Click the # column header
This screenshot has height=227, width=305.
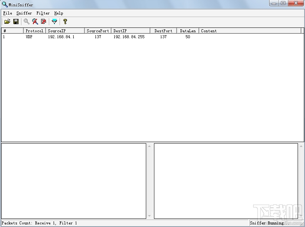(13, 31)
